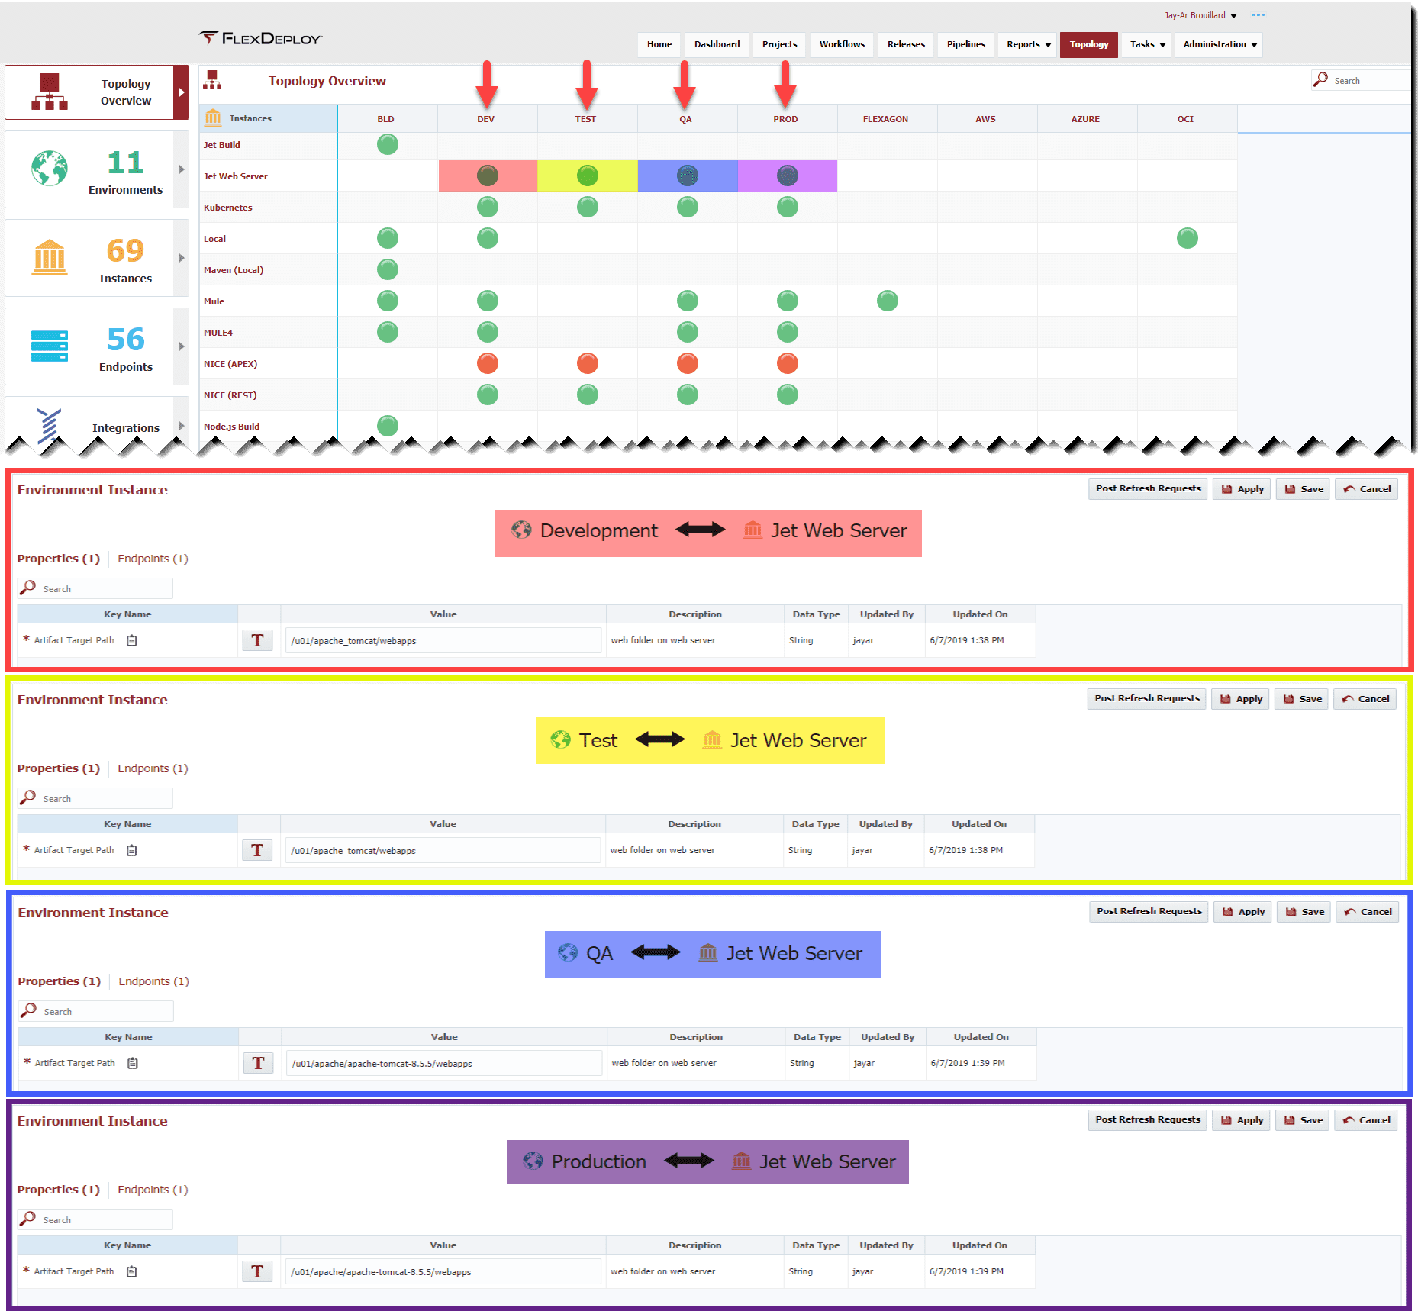
Task: Click Save button in Production panel
Action: [1304, 1120]
